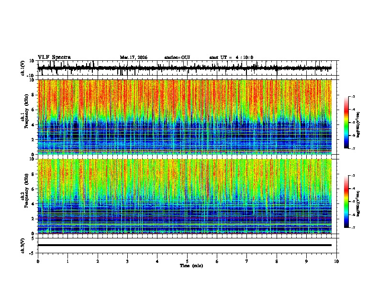This screenshot has width=379, height=293.
Task: Click the ch.2 frequency axis "8" tick label
Action: tap(33, 174)
